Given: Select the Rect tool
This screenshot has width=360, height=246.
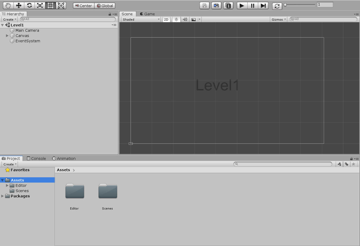Looking at the screenshot, I should click(x=50, y=6).
